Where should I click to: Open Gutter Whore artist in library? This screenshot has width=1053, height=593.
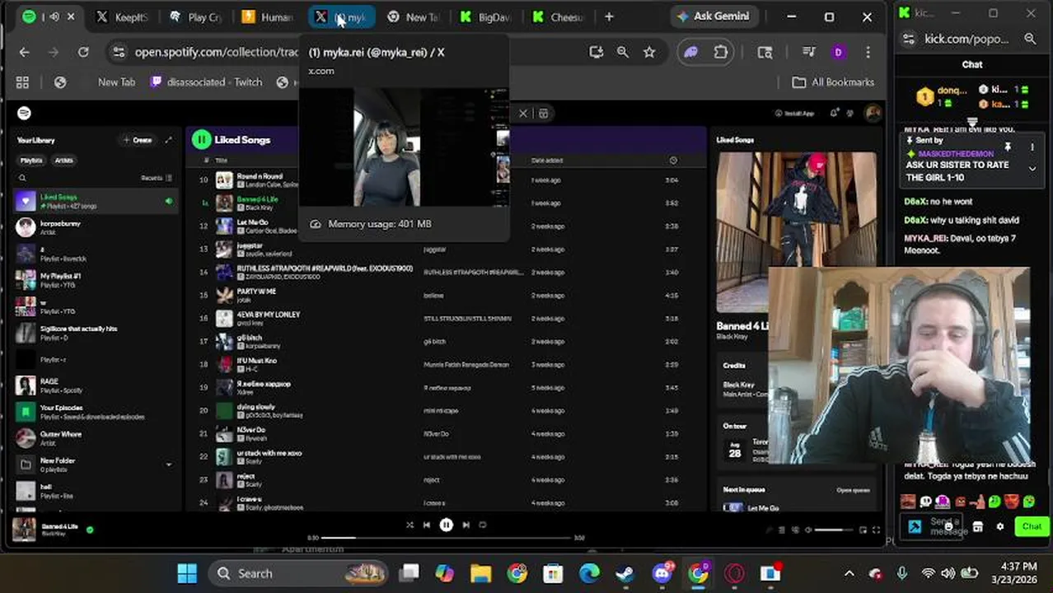tap(96, 438)
